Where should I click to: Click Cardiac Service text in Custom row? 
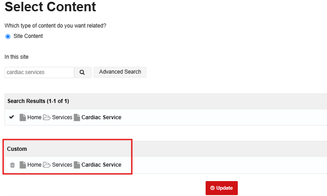101,165
